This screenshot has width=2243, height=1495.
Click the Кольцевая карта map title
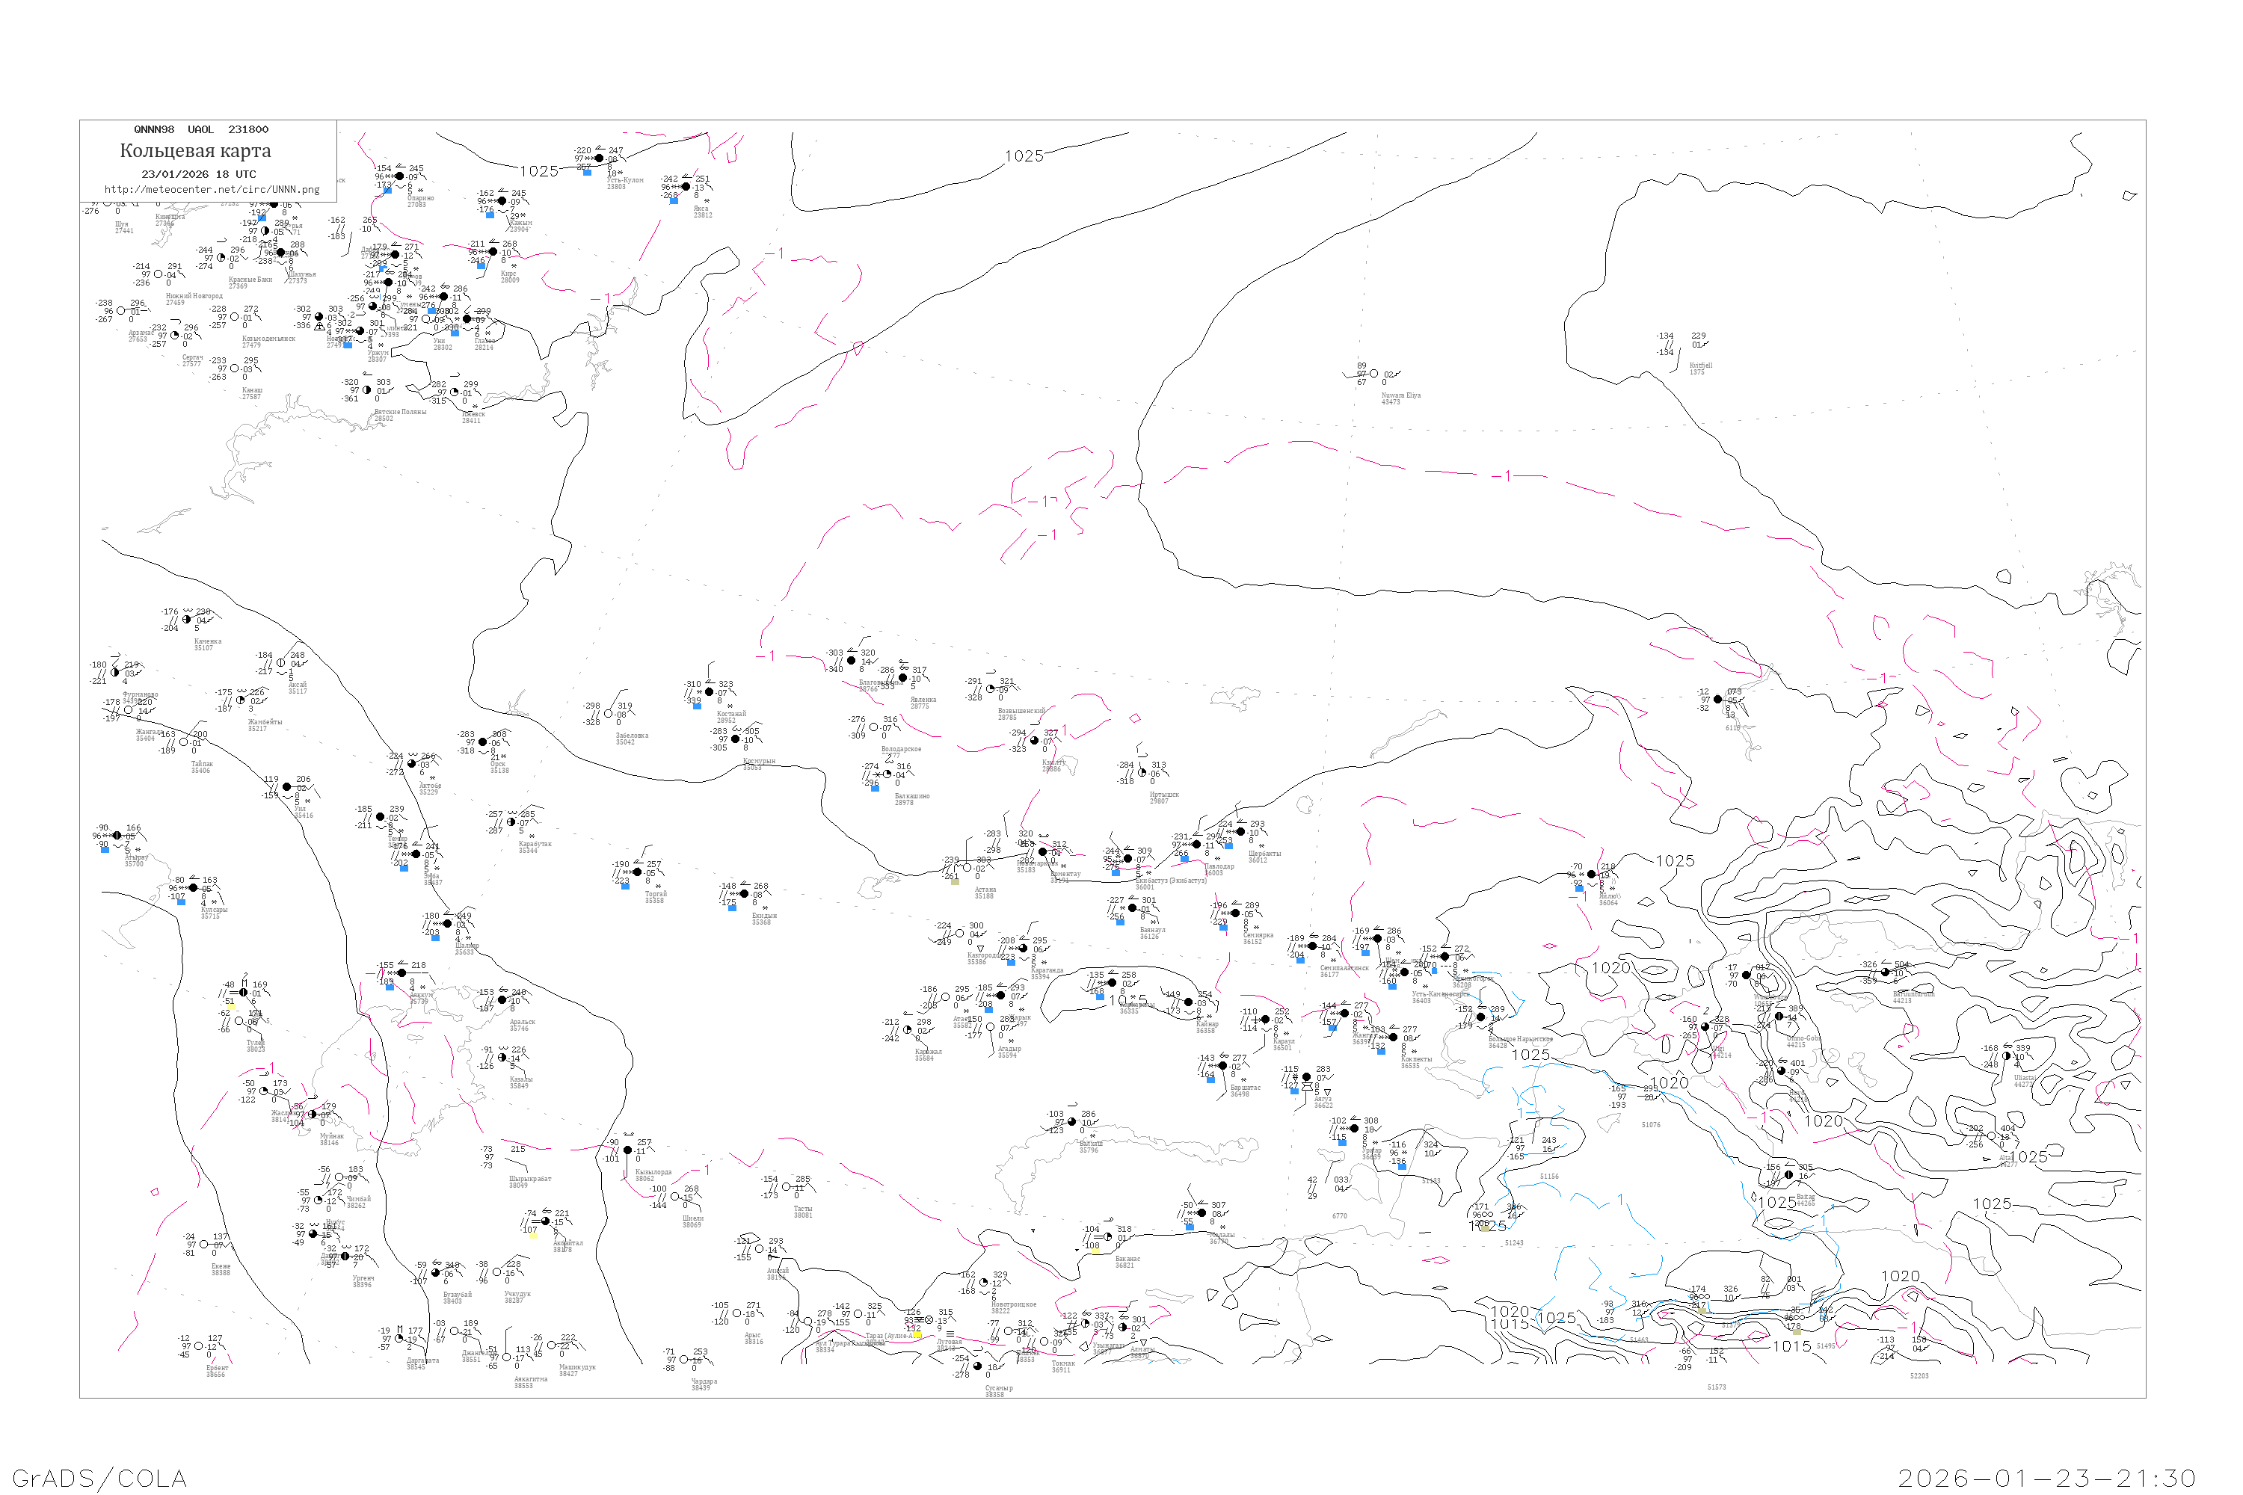pyautogui.click(x=195, y=151)
